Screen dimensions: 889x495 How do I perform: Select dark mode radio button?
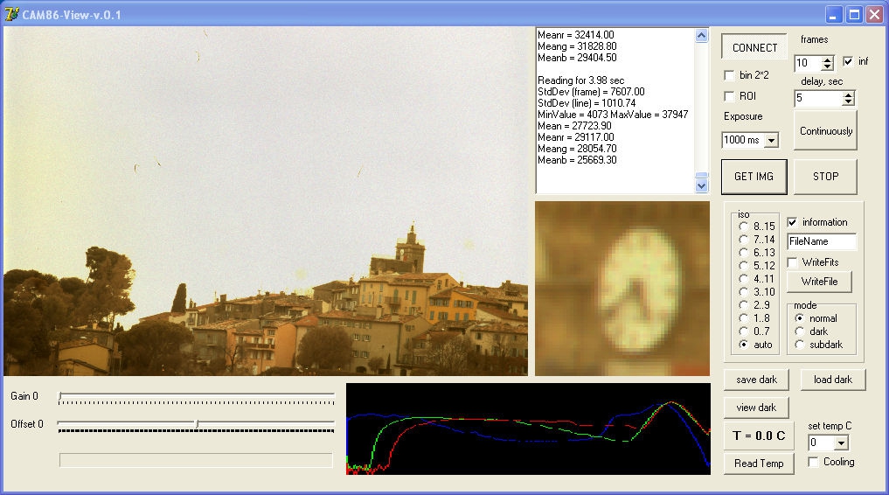[800, 331]
